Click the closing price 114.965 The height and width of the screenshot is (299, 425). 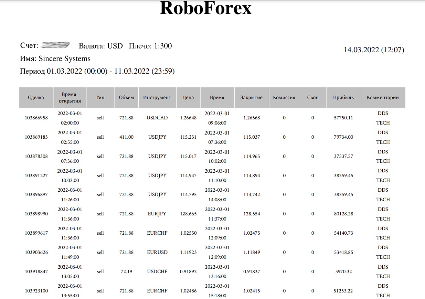251,157
